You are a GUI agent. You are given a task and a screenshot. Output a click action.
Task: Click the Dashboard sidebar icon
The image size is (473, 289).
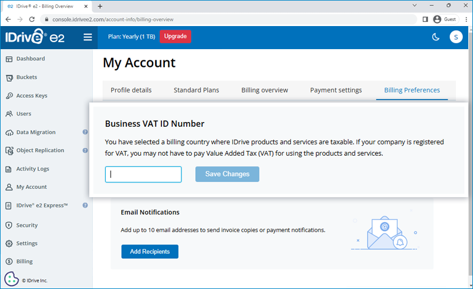tap(9, 59)
